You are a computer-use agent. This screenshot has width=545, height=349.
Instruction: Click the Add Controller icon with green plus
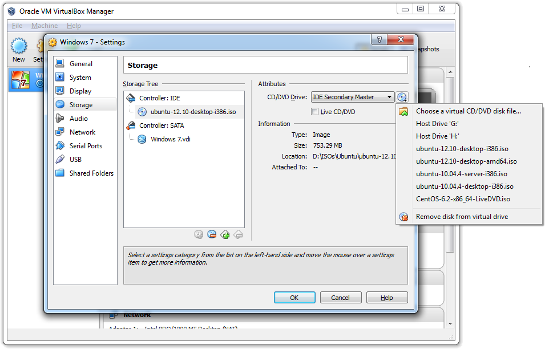[225, 234]
